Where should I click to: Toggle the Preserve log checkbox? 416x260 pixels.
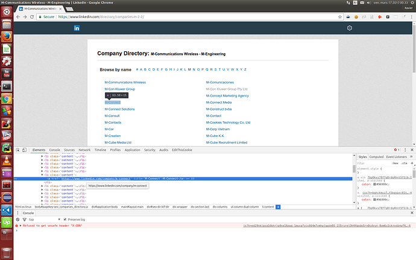pyautogui.click(x=65, y=220)
